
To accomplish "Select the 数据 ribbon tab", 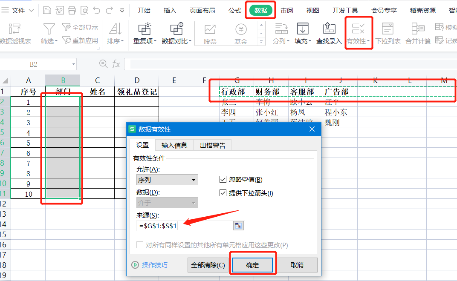I will coord(261,11).
